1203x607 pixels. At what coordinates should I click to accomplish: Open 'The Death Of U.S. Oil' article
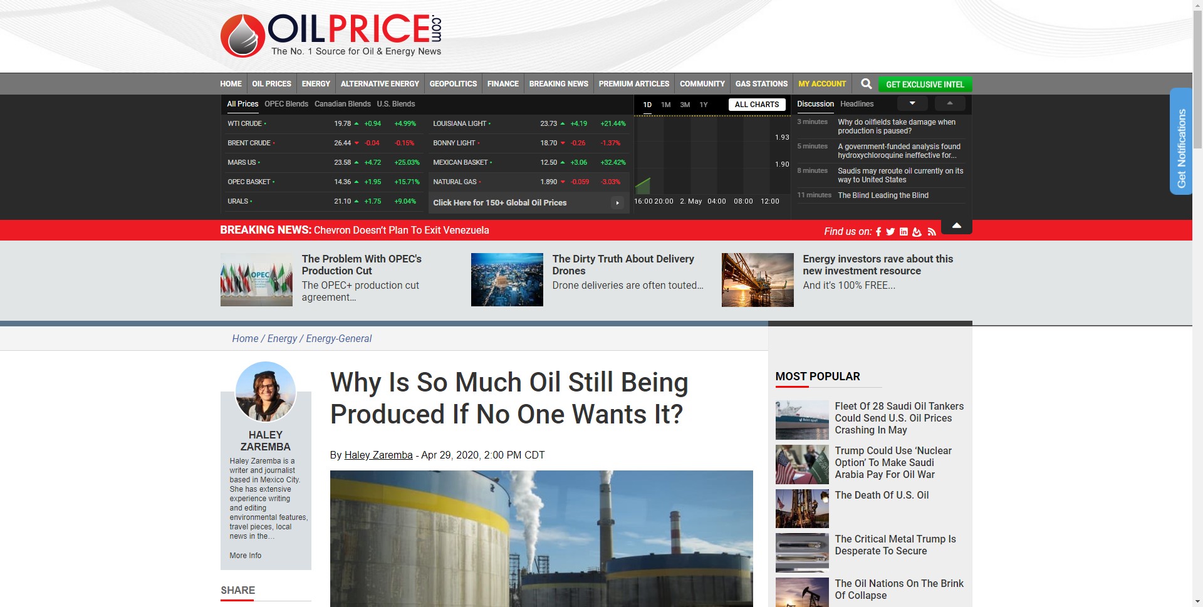tap(882, 495)
